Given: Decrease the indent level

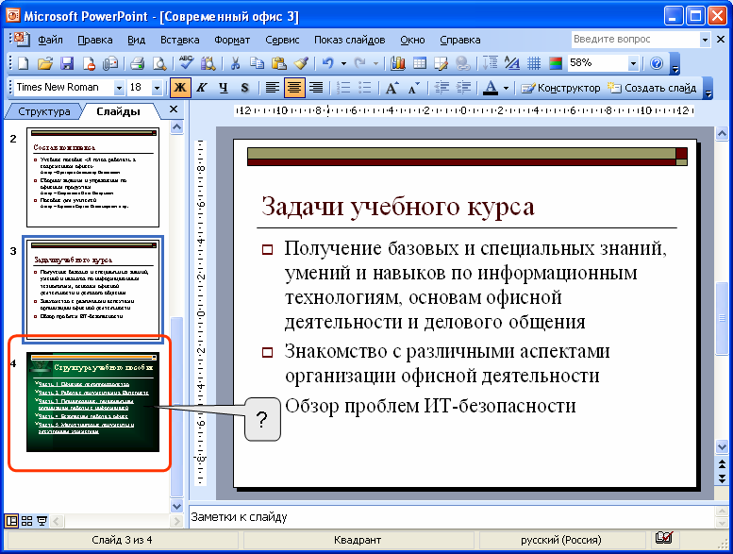Looking at the screenshot, I should point(441,88).
